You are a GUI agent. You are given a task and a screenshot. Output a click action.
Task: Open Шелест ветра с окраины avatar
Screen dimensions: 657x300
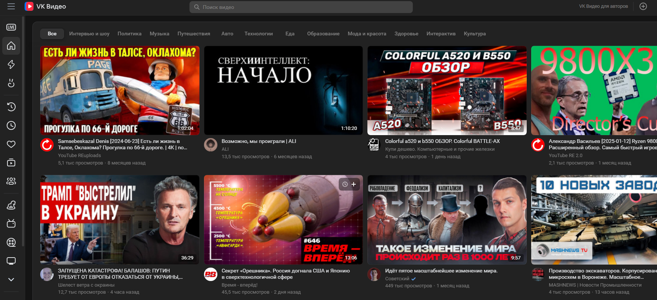(47, 274)
